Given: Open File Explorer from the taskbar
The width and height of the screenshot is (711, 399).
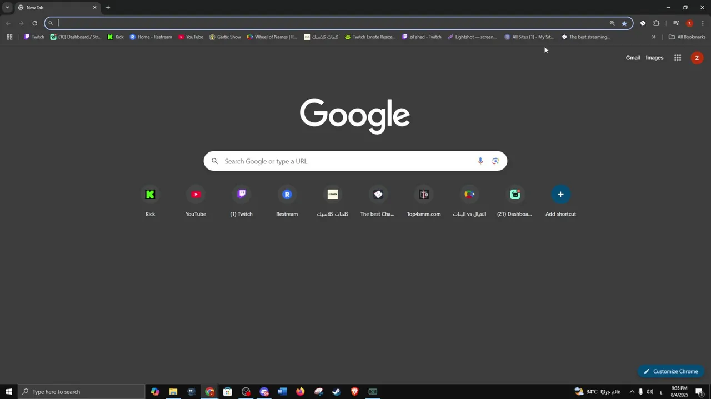Looking at the screenshot, I should pyautogui.click(x=173, y=392).
